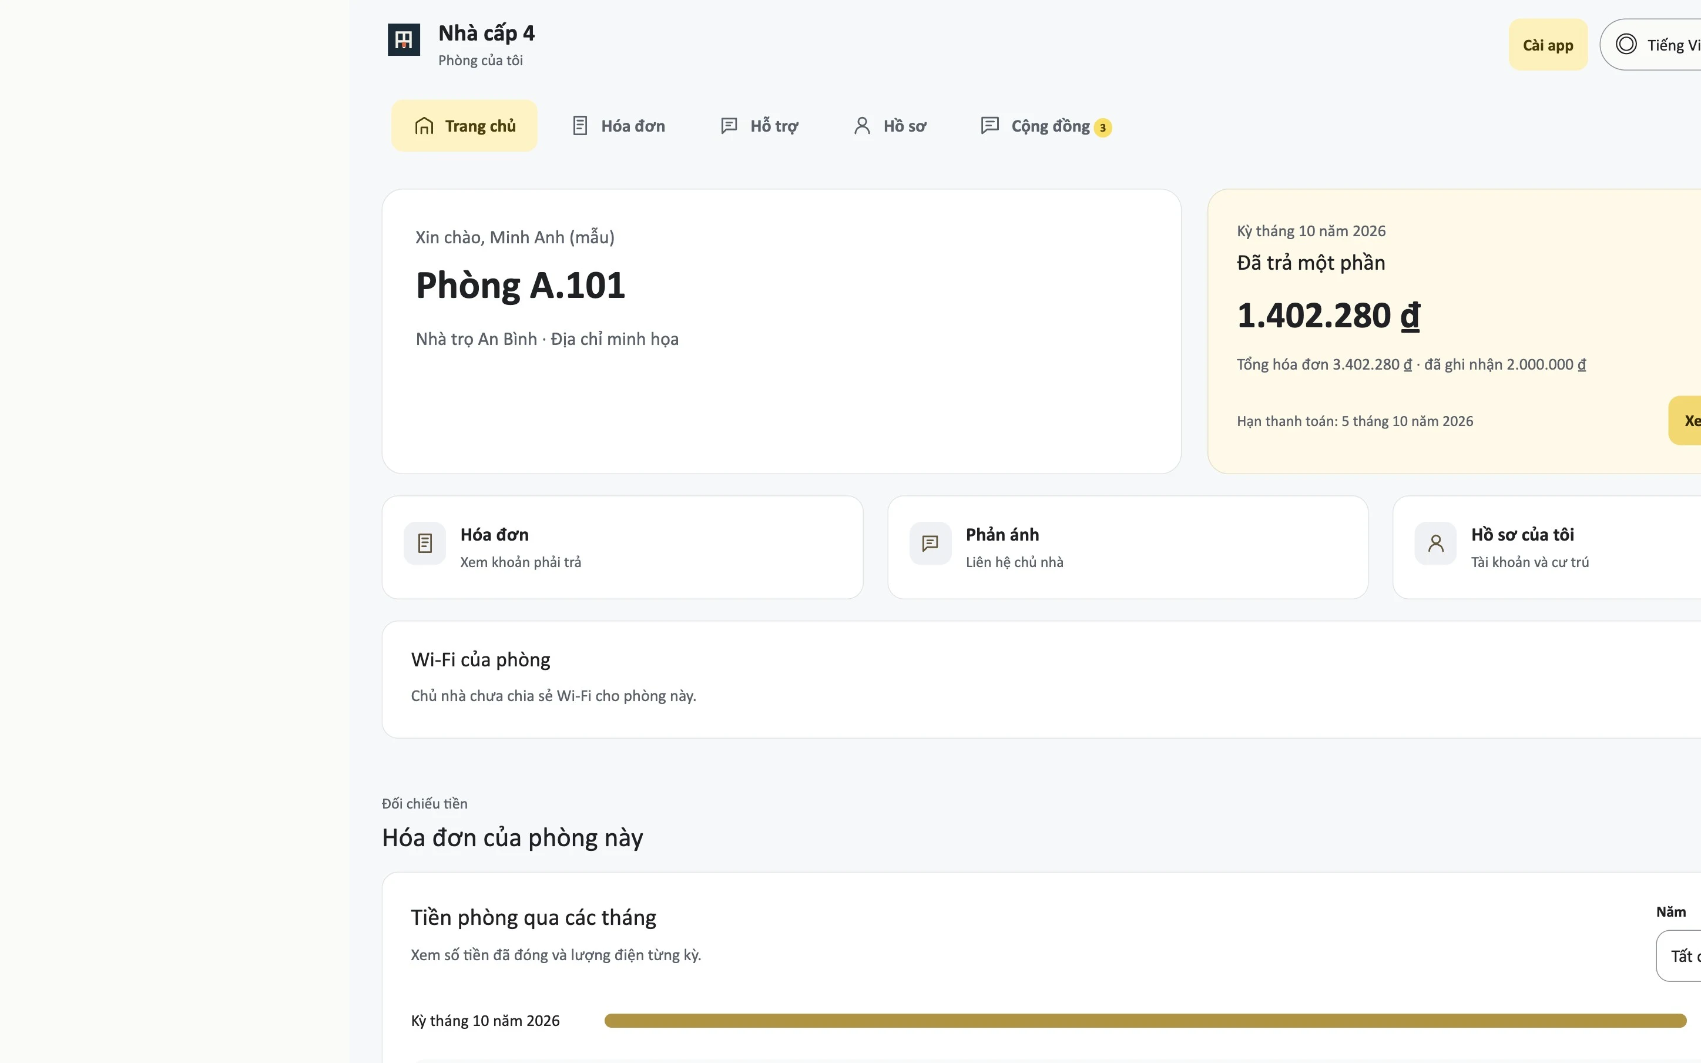Click the Chủ nhà chưa chia sẻ Wi-Fi message
Screen dimensions: 1701x1063
tap(553, 696)
